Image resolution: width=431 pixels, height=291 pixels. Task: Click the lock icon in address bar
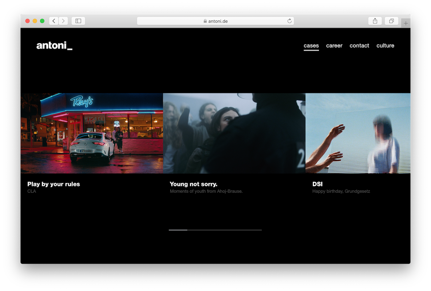205,21
